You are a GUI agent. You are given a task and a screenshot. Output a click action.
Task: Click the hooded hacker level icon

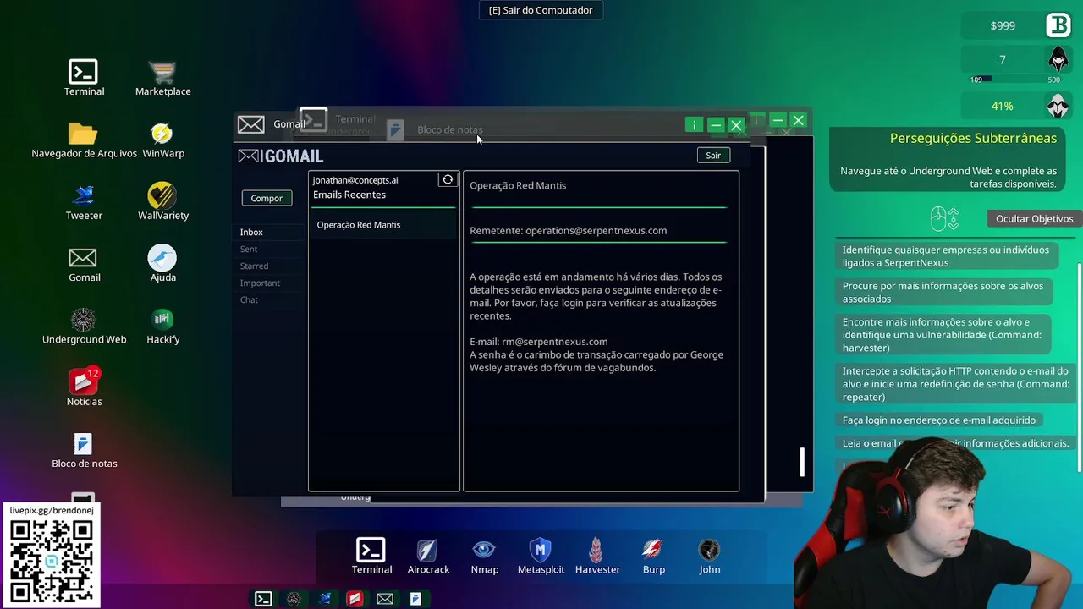(x=1058, y=59)
